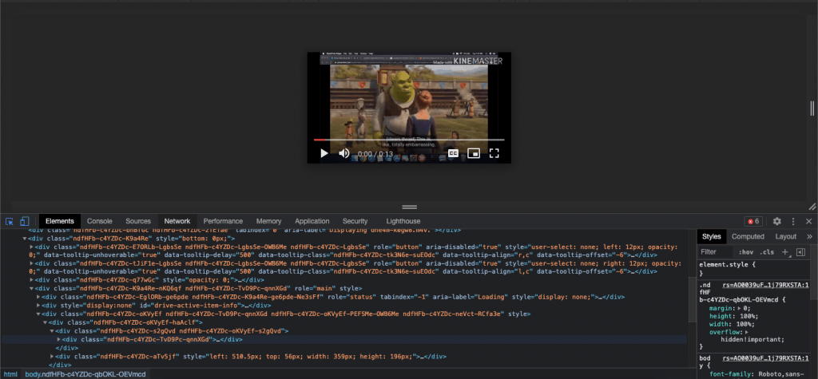Expand the drive-active-item-info div node
The height and width of the screenshot is (379, 818).
38,306
